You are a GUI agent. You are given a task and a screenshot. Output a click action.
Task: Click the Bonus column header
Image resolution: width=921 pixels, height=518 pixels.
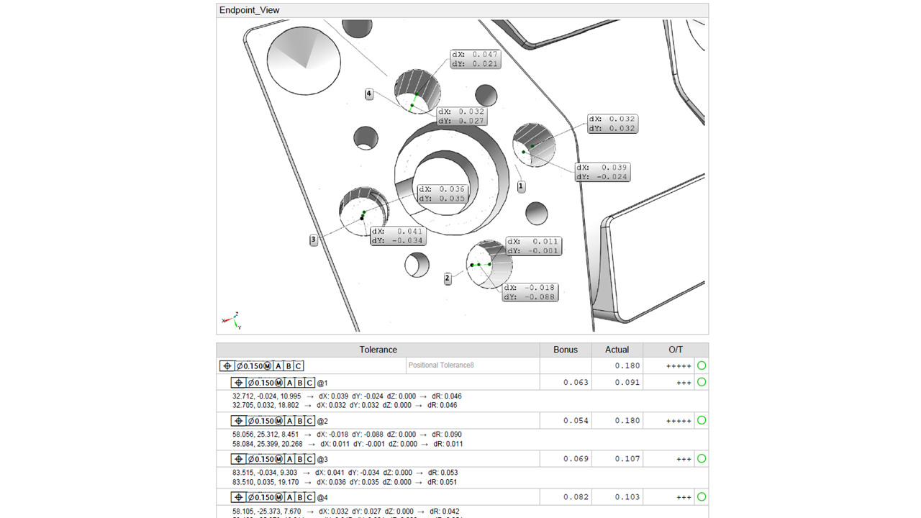pyautogui.click(x=566, y=350)
